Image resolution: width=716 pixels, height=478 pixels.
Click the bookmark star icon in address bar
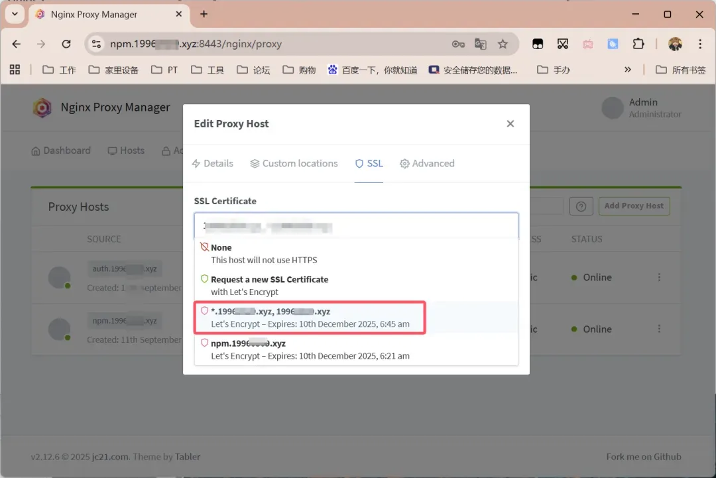pyautogui.click(x=503, y=44)
